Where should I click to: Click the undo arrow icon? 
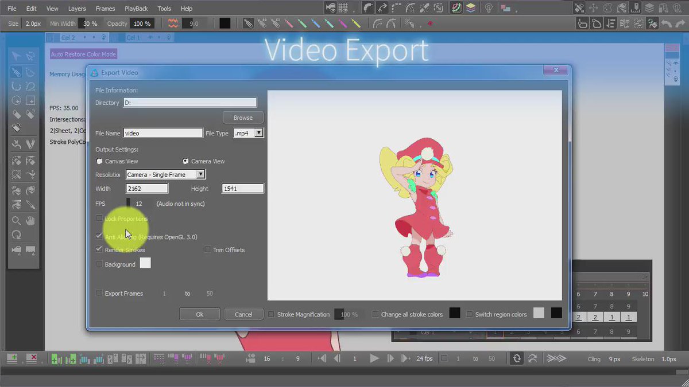[667, 24]
